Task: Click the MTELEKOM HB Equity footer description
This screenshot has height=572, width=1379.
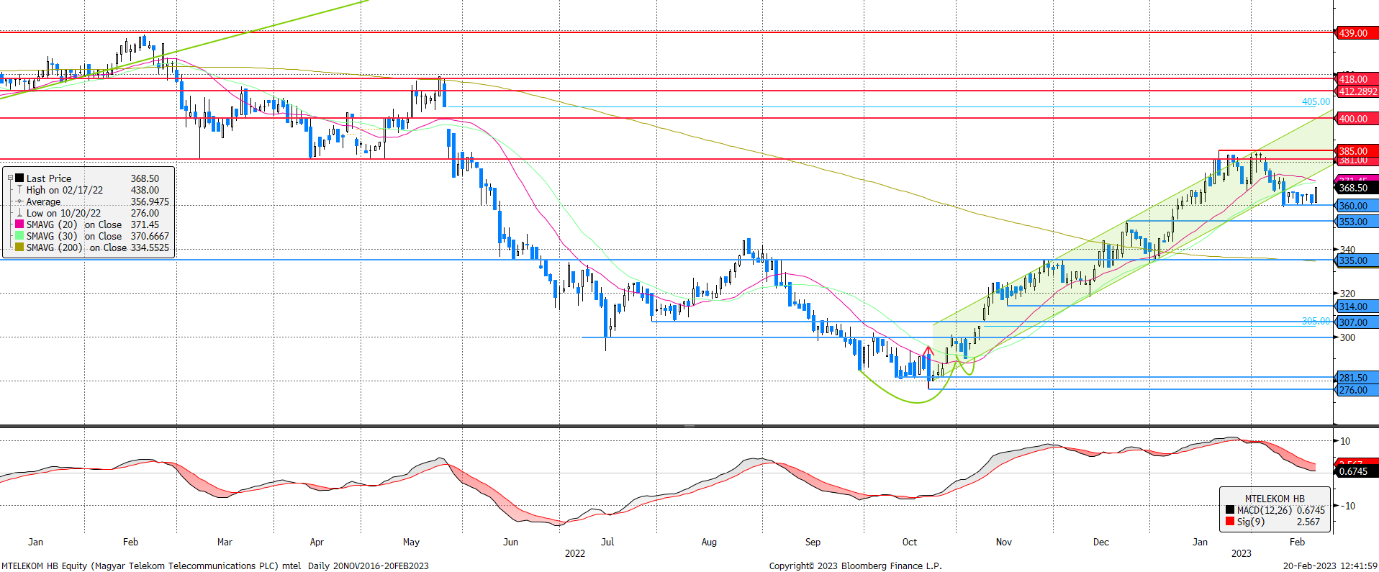Action: coord(214,566)
